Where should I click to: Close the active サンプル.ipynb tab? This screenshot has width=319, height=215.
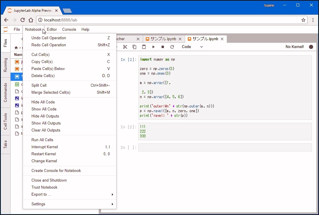click(222, 39)
